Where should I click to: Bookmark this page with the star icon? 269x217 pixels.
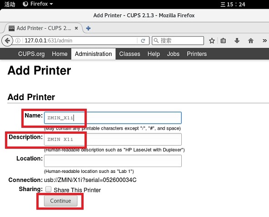point(212,41)
